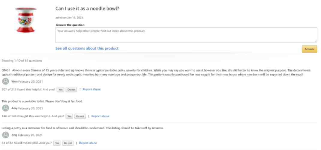Click Amy's profile avatar icon
Viewport: 321px width, 150px height.
tap(5, 108)
